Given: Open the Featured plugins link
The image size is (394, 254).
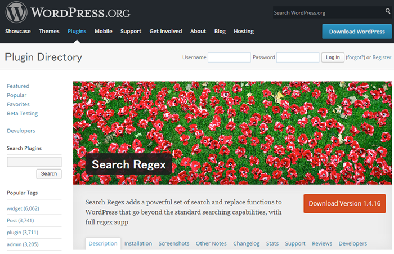Looking at the screenshot, I should tap(18, 86).
